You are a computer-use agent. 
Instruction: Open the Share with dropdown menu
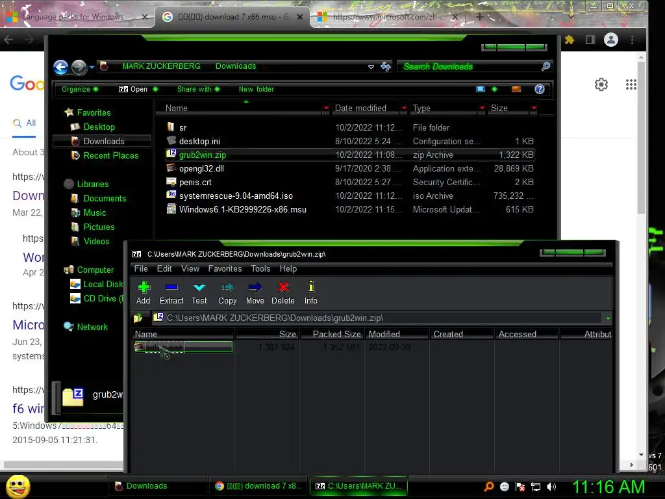click(198, 89)
